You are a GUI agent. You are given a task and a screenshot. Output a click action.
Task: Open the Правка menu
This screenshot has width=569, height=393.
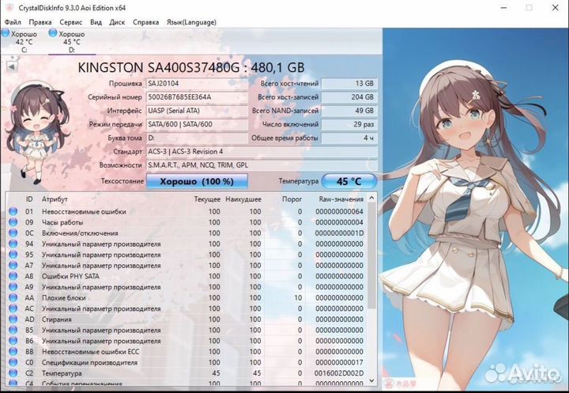pyautogui.click(x=40, y=22)
